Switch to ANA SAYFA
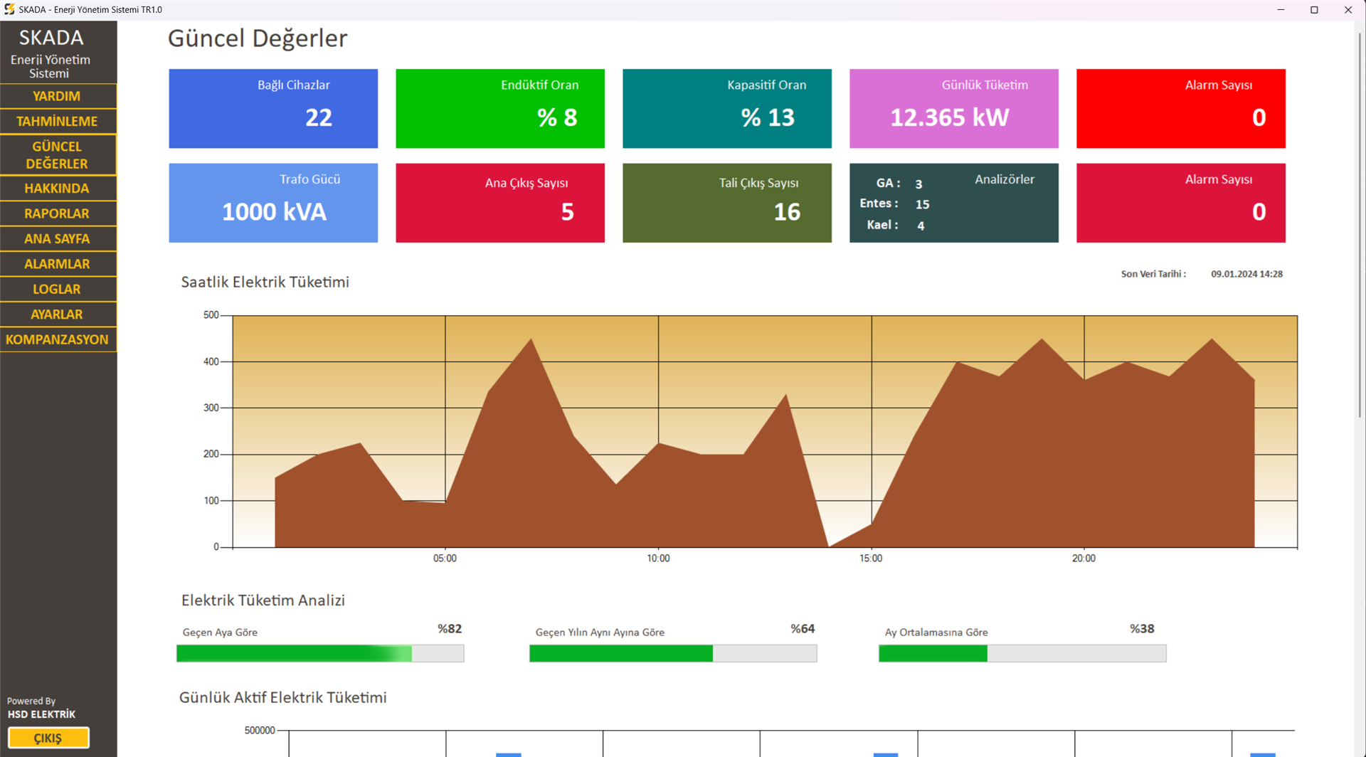Image resolution: width=1366 pixels, height=757 pixels. click(57, 239)
